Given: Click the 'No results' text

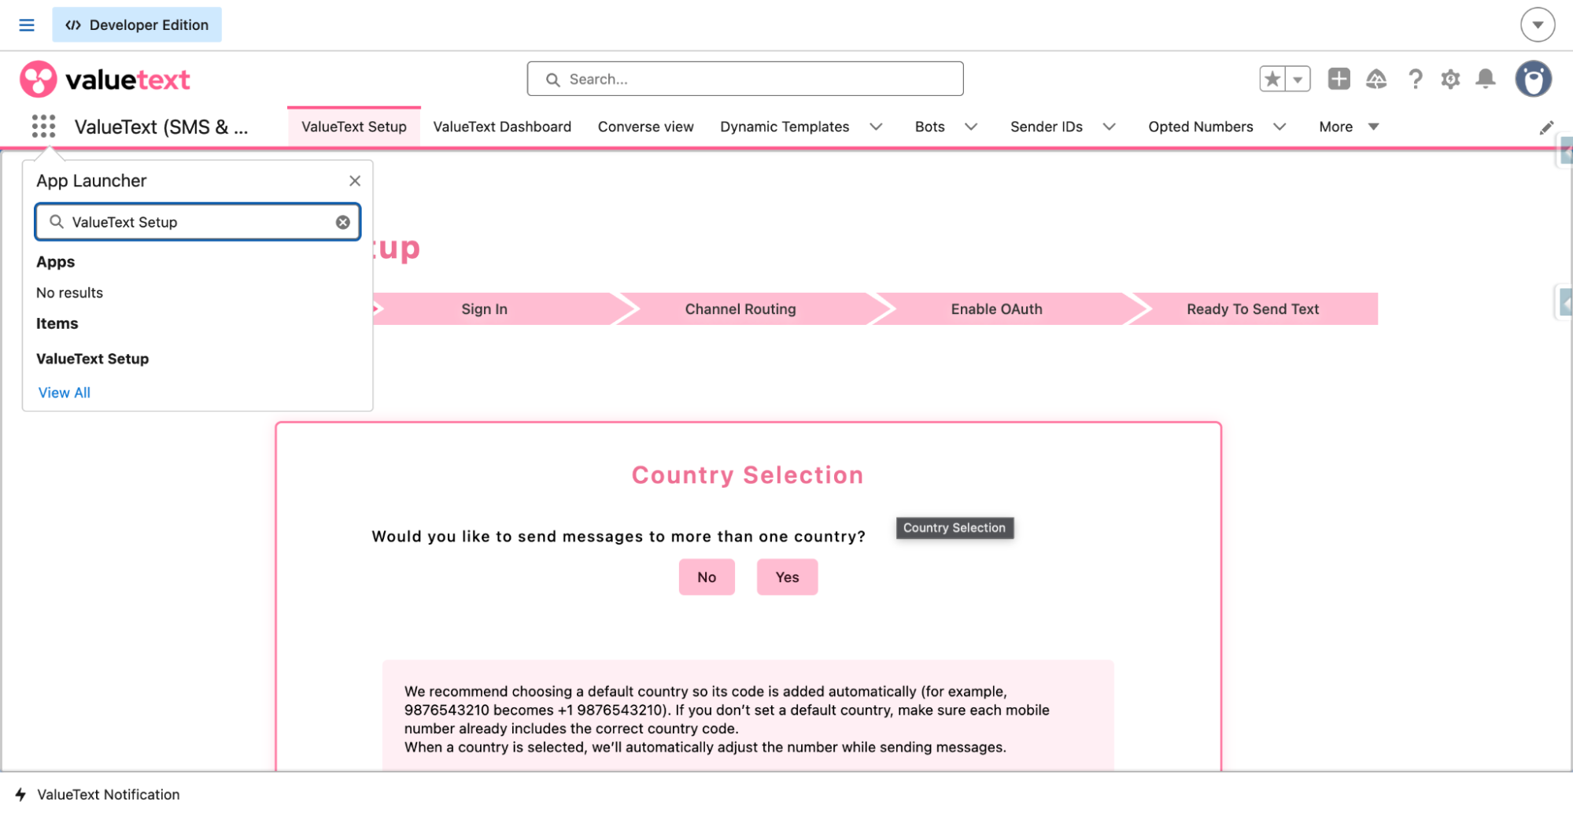Looking at the screenshot, I should (69, 293).
